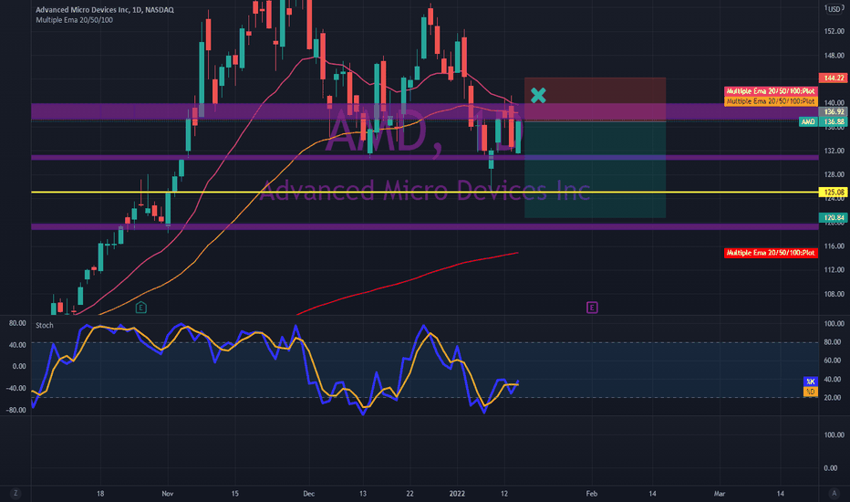Click the Feb label on time axis
The image size is (850, 502).
(x=591, y=494)
